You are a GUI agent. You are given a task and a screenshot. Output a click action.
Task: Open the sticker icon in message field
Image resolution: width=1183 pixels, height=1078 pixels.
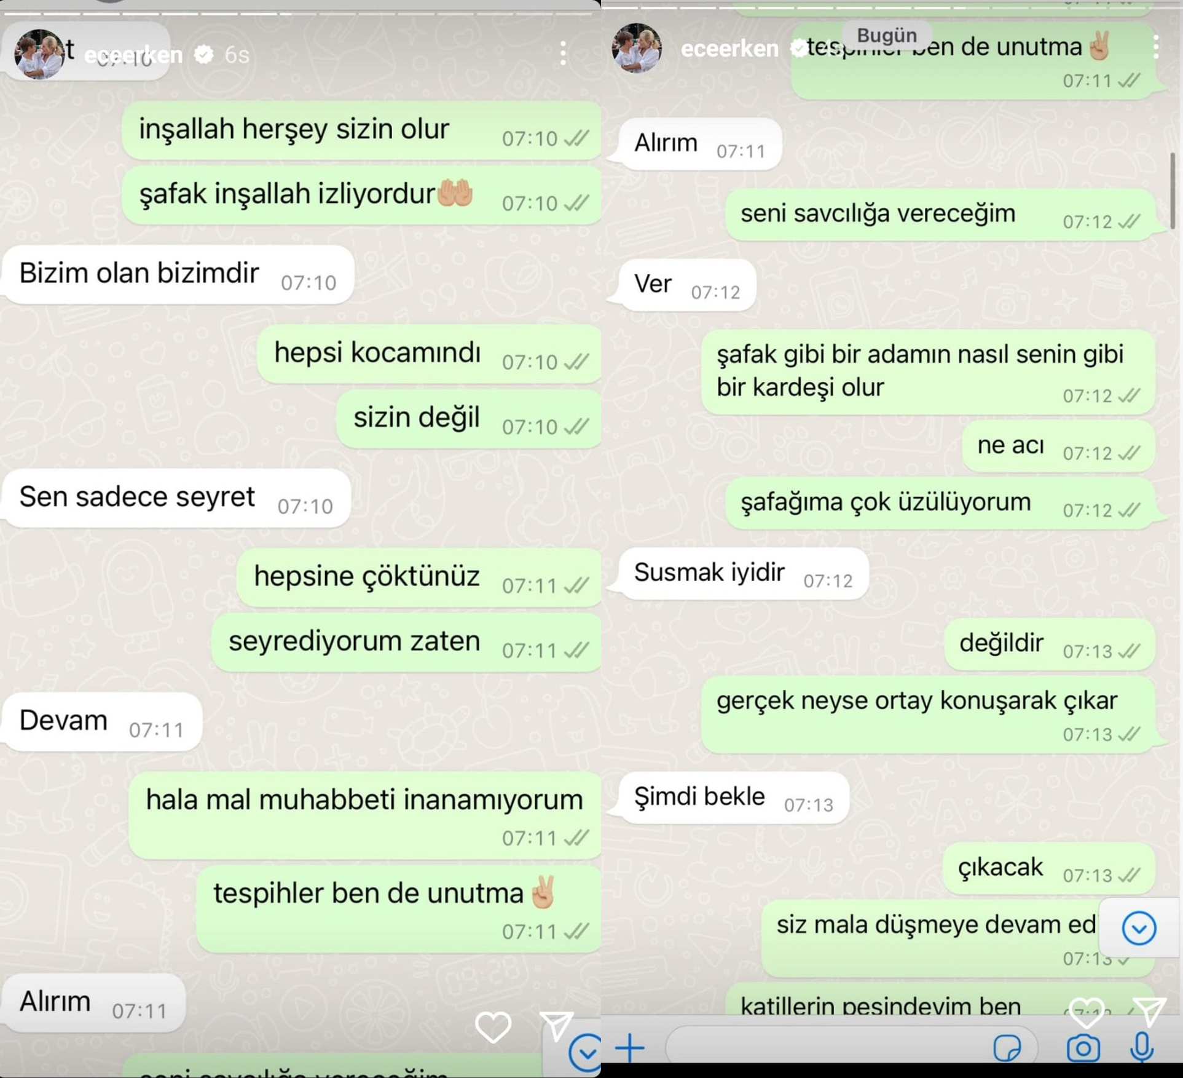[x=1007, y=1048]
